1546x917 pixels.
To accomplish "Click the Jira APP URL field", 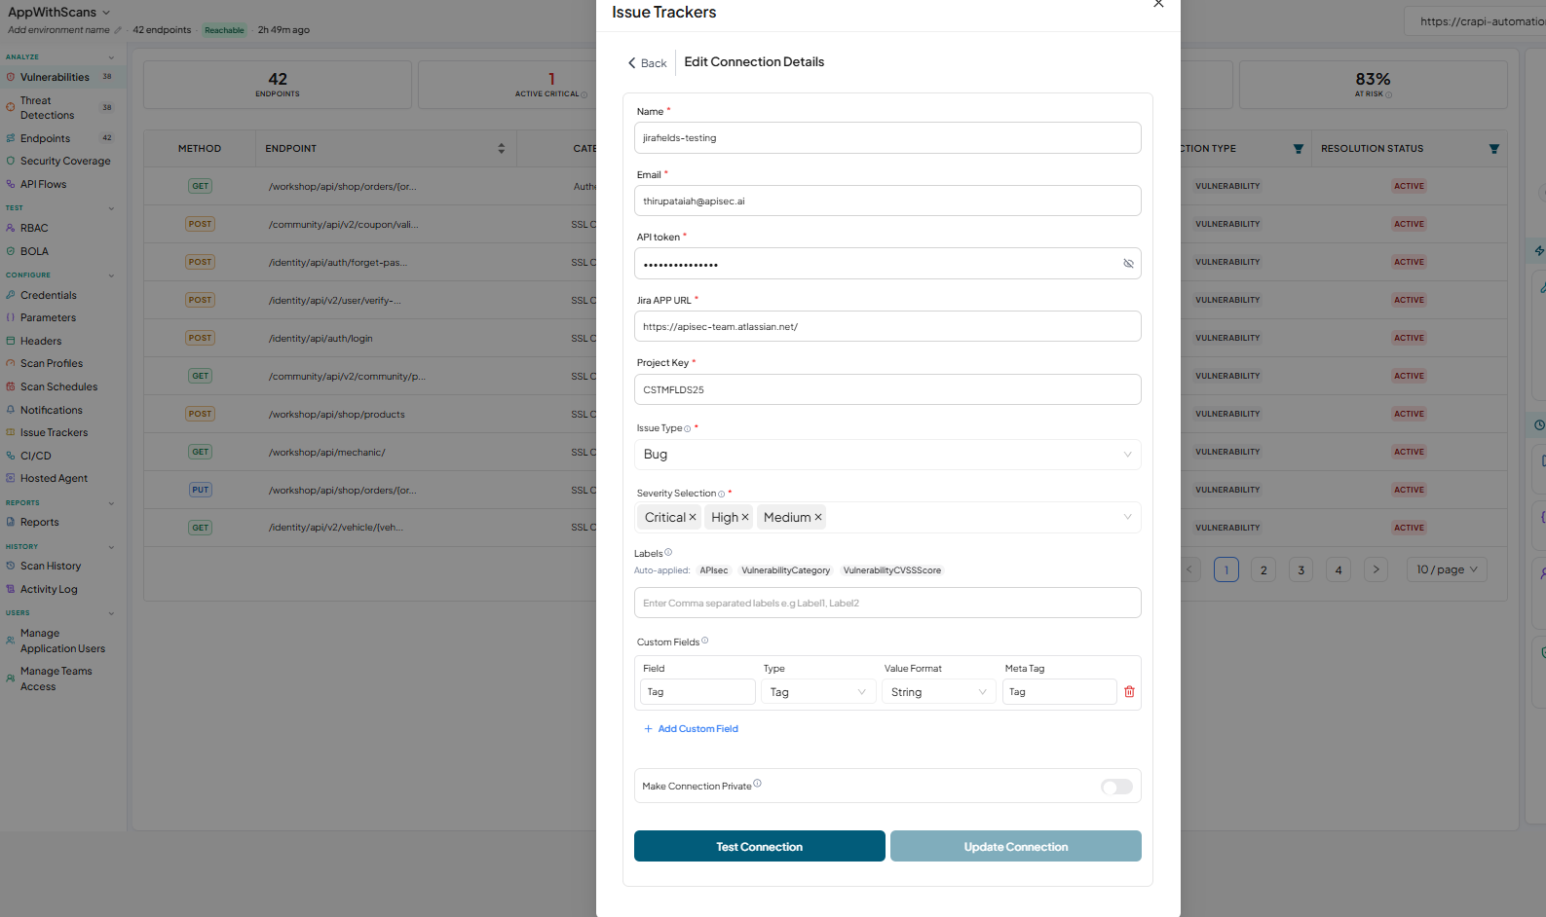I will point(887,326).
